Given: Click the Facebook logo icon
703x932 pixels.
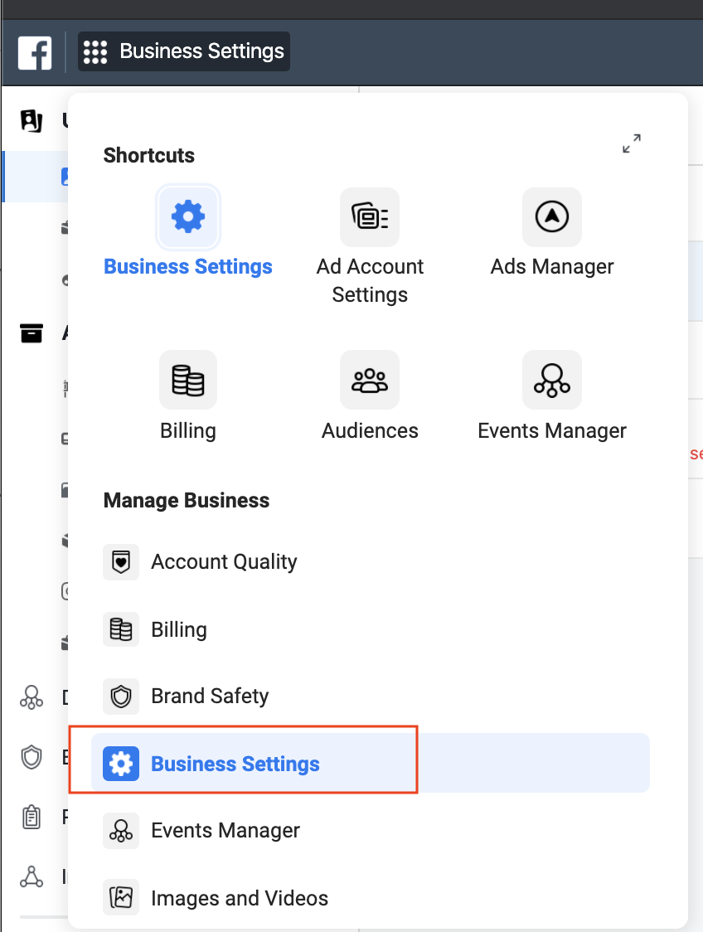Looking at the screenshot, I should click(35, 52).
